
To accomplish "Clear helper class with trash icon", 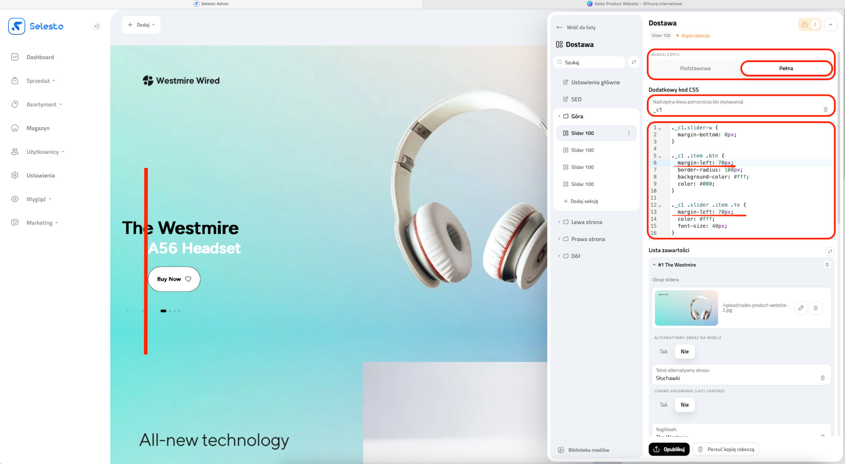I will point(826,110).
